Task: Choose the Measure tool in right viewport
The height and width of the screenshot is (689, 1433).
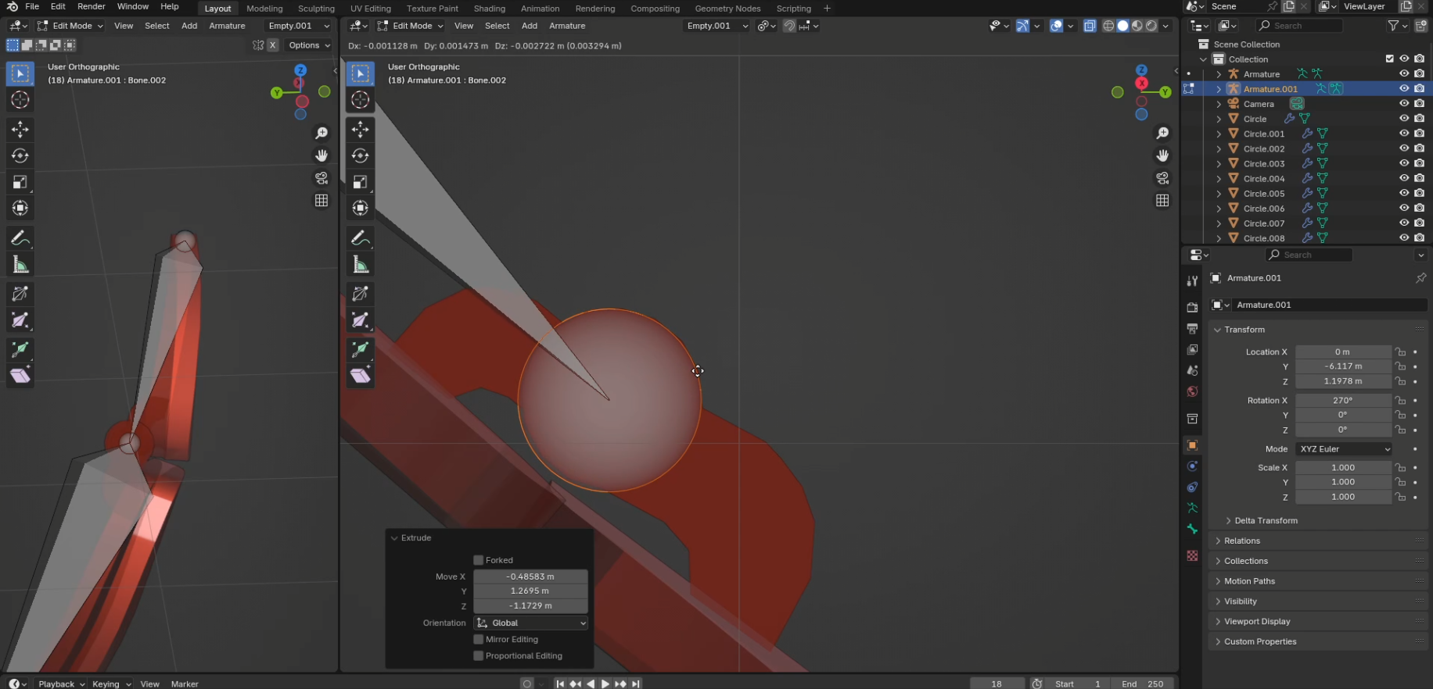Action: (360, 265)
